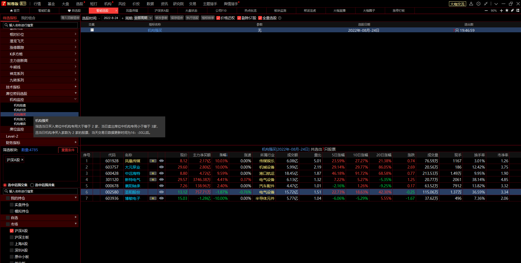The width and height of the screenshot is (521, 263).
Task: Click the indicator name search field
Action: pyautogui.click(x=40, y=25)
